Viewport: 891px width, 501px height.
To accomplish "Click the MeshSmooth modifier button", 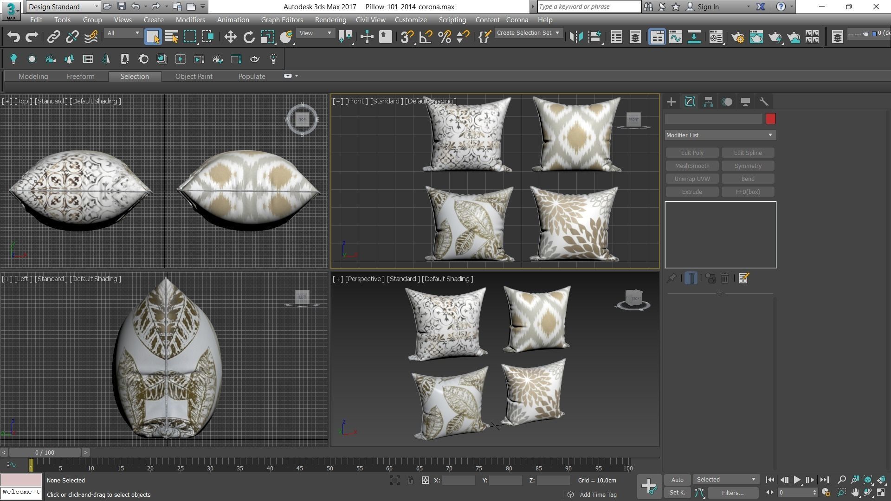I will 692,166.
